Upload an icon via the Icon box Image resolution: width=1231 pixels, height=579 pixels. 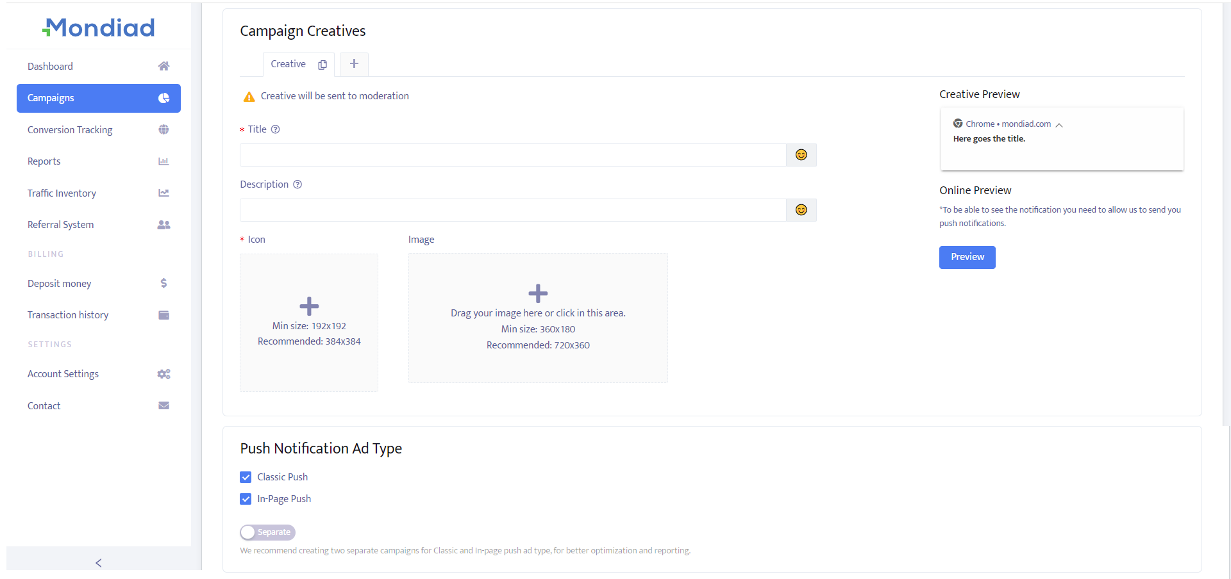click(x=309, y=322)
